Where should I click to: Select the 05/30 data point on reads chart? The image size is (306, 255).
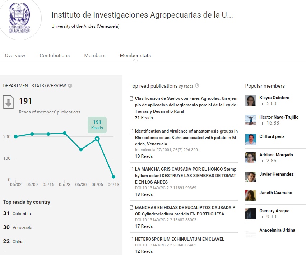81,150
